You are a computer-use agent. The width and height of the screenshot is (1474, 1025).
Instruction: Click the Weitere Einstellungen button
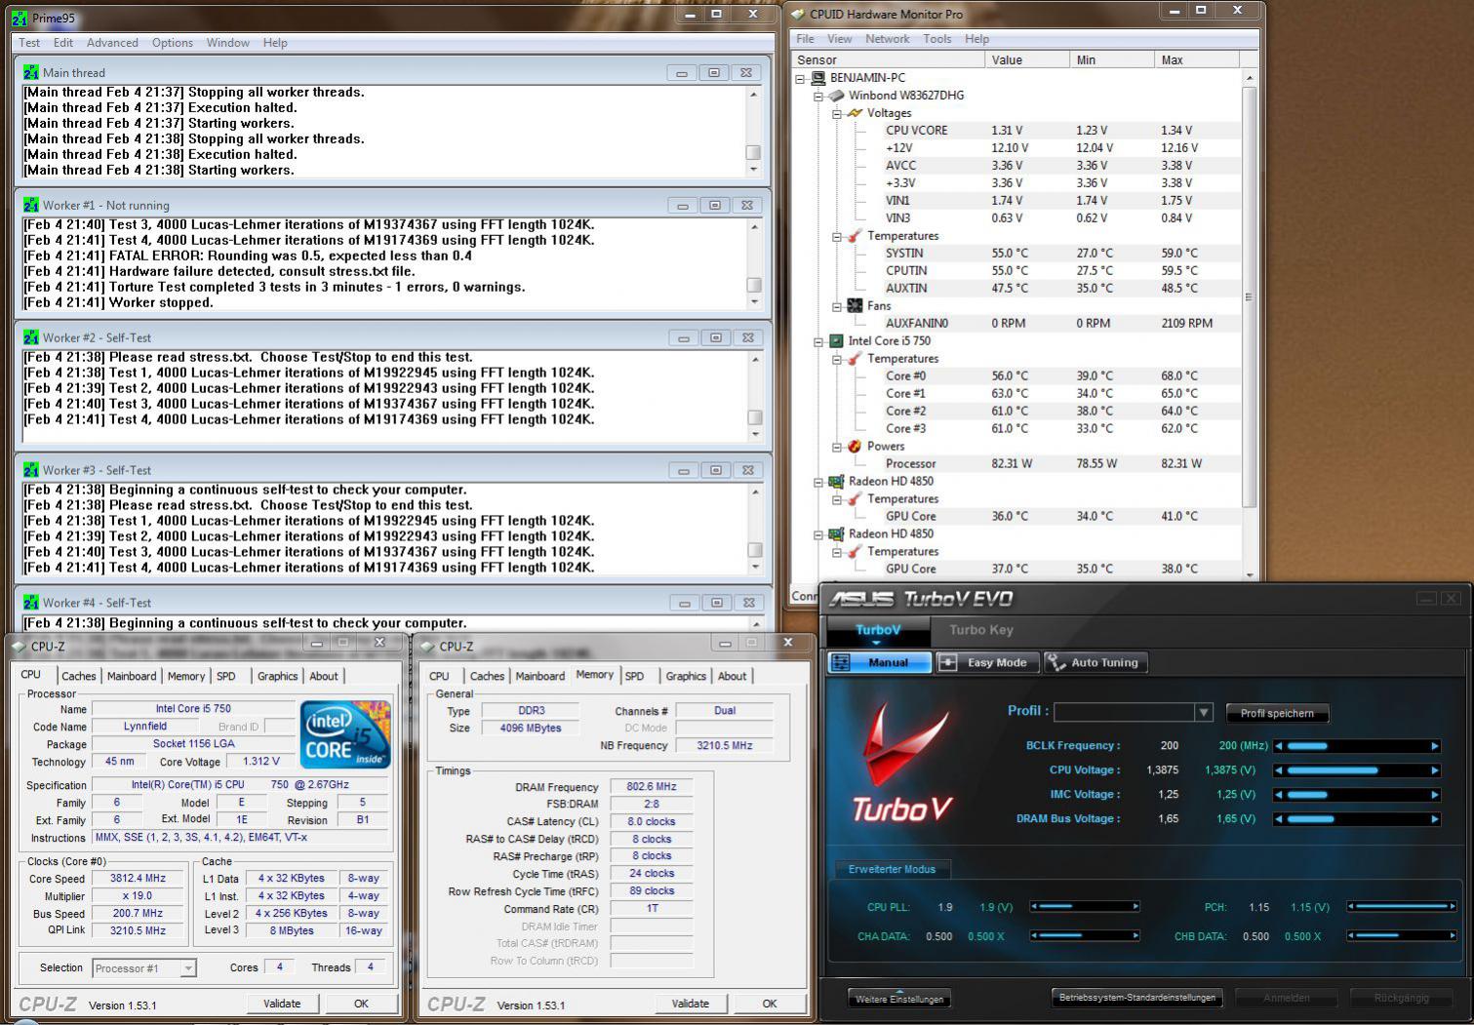899,999
